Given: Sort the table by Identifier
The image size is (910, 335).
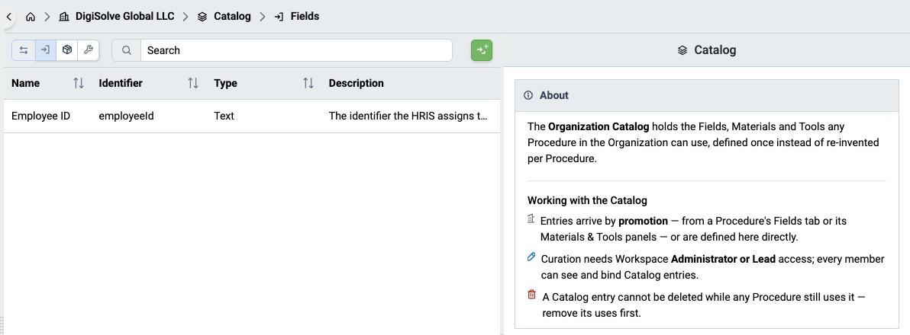Looking at the screenshot, I should coord(193,83).
